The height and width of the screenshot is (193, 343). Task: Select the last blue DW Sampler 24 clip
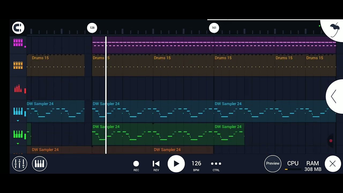point(275,111)
